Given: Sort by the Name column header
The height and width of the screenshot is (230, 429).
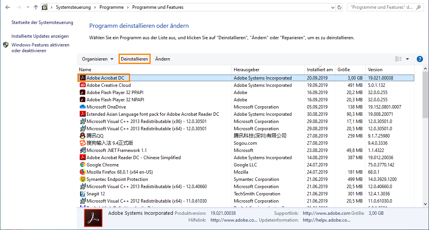Looking at the screenshot, I should click(154, 70).
